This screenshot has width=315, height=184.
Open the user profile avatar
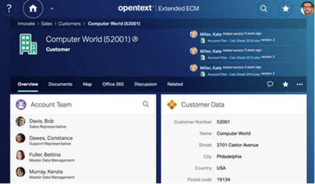pos(307,8)
